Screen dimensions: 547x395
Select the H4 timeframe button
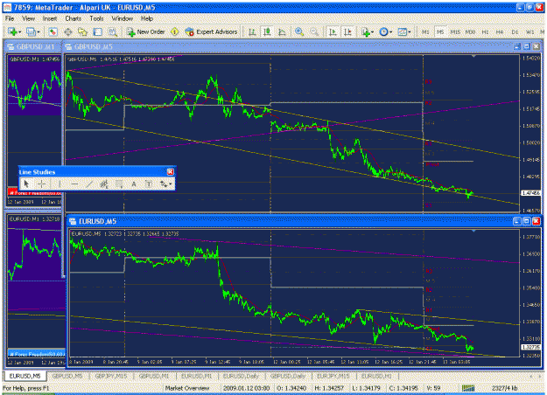pyautogui.click(x=500, y=32)
